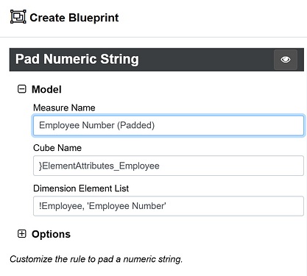Collapse the Model section minus icon
307x276 pixels.
pos(22,89)
